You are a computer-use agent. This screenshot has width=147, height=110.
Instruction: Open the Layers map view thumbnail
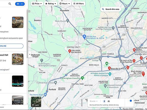[36, 102]
